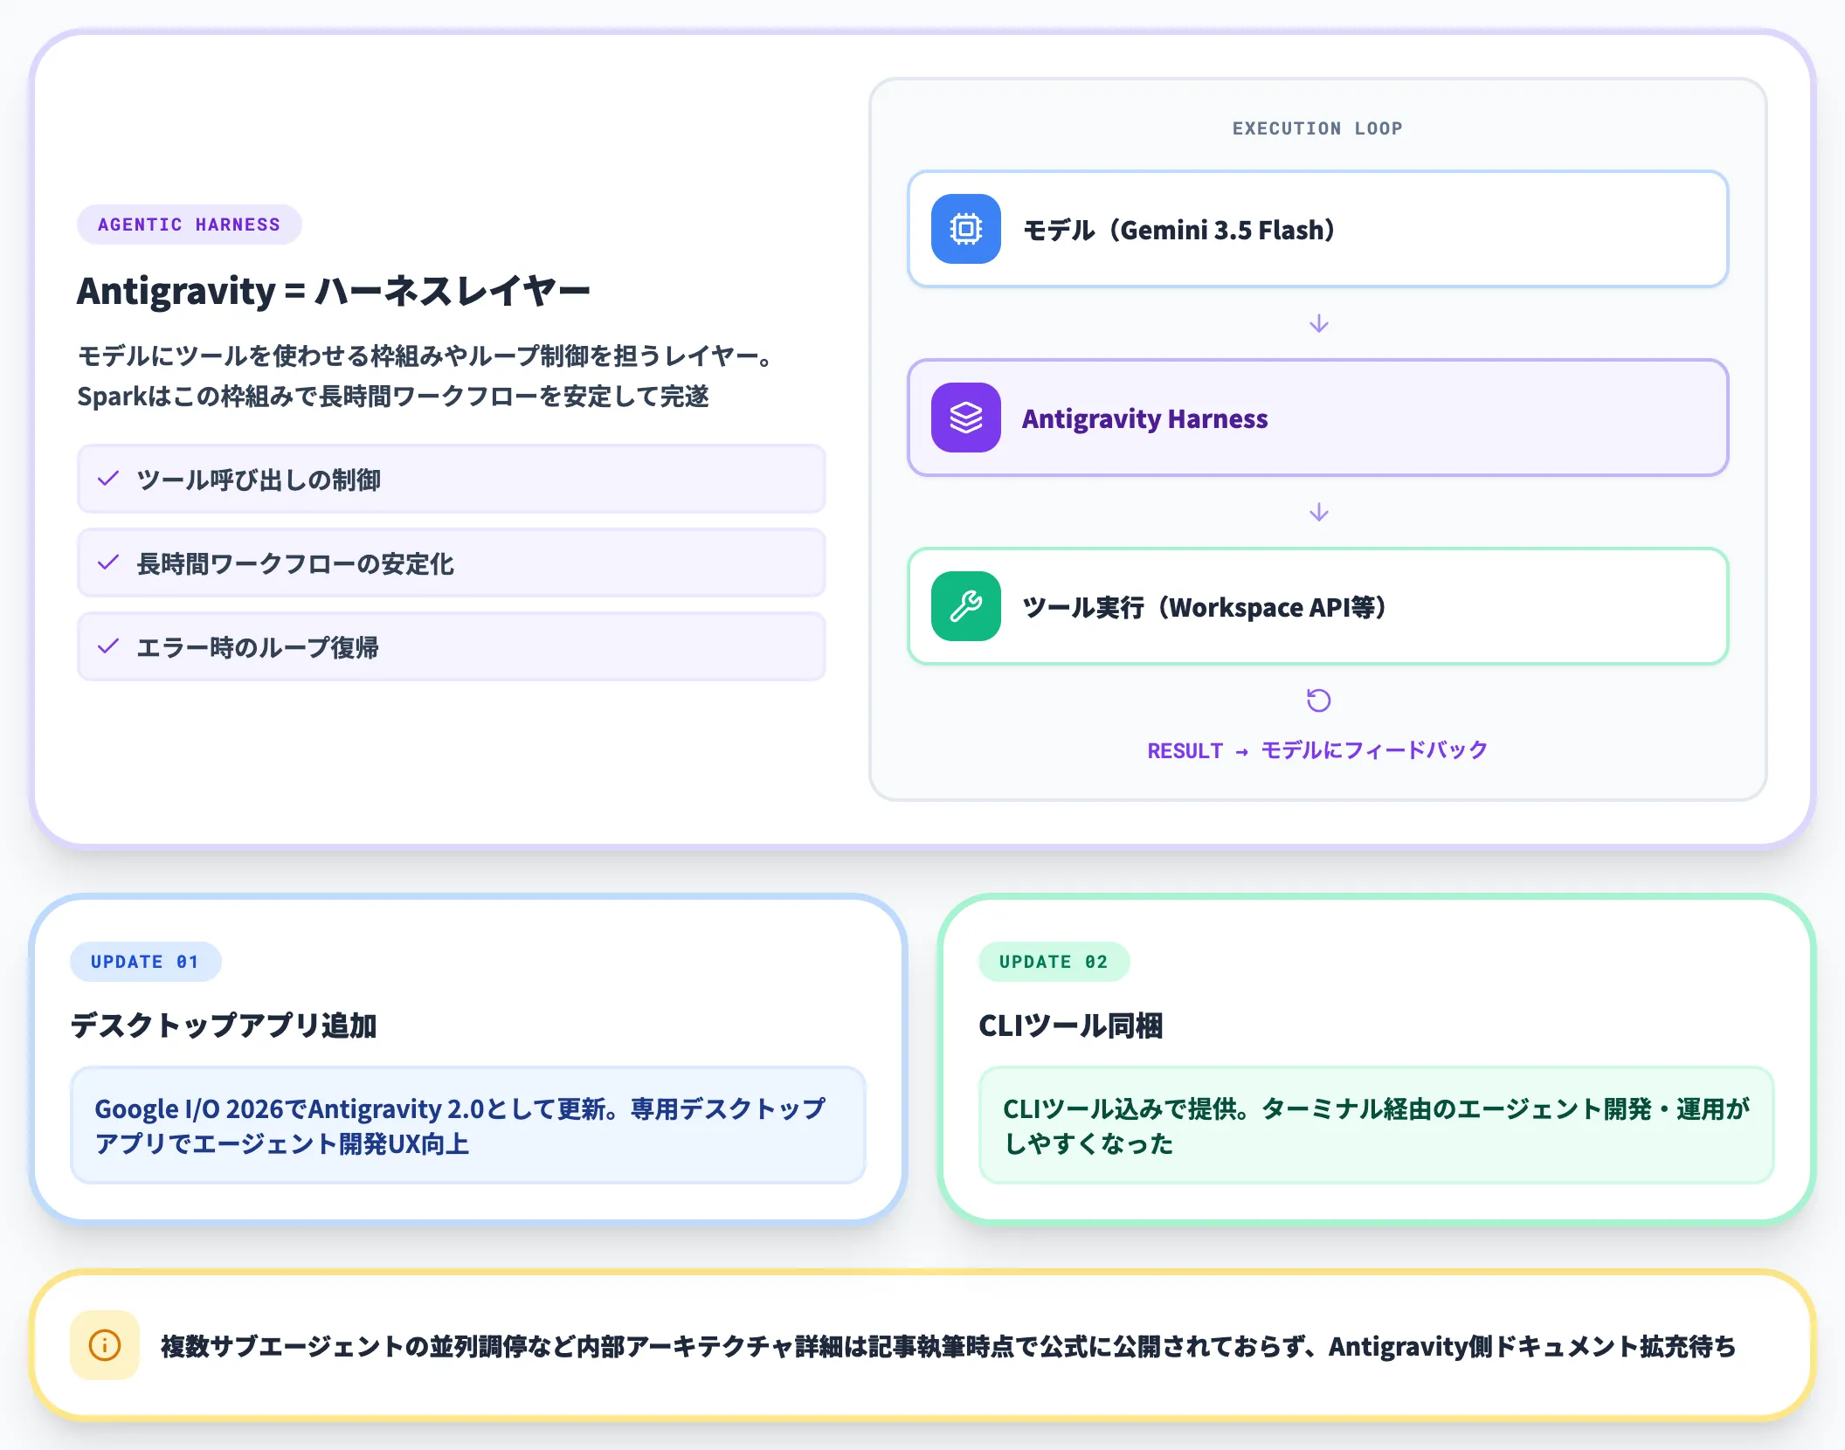The width and height of the screenshot is (1845, 1450).
Task: Click the CLIツール込みで提供 description box
Action: pos(1377,1125)
